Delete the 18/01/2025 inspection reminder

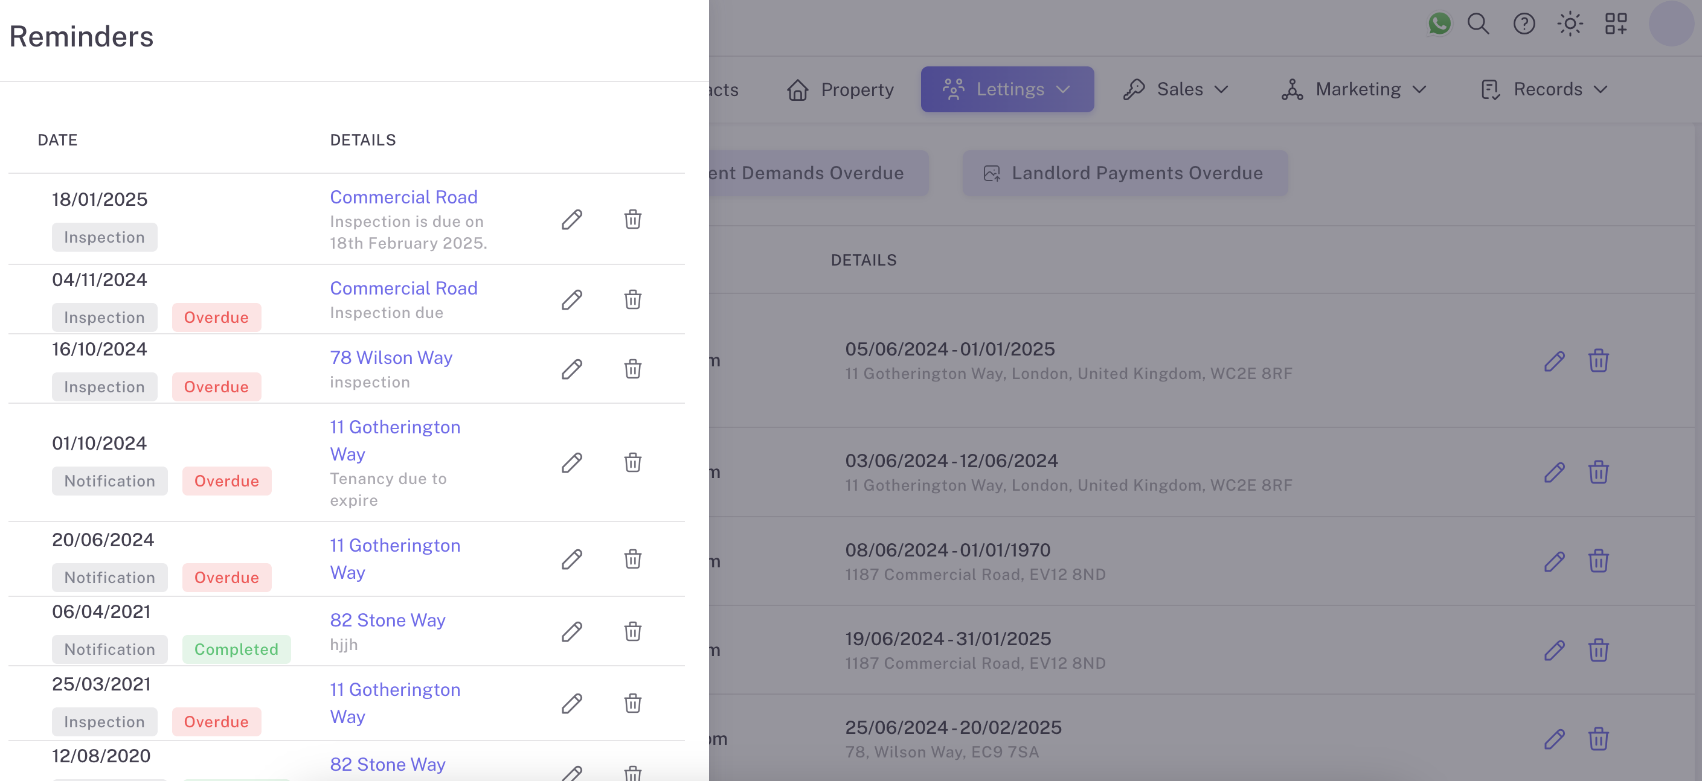[632, 219]
